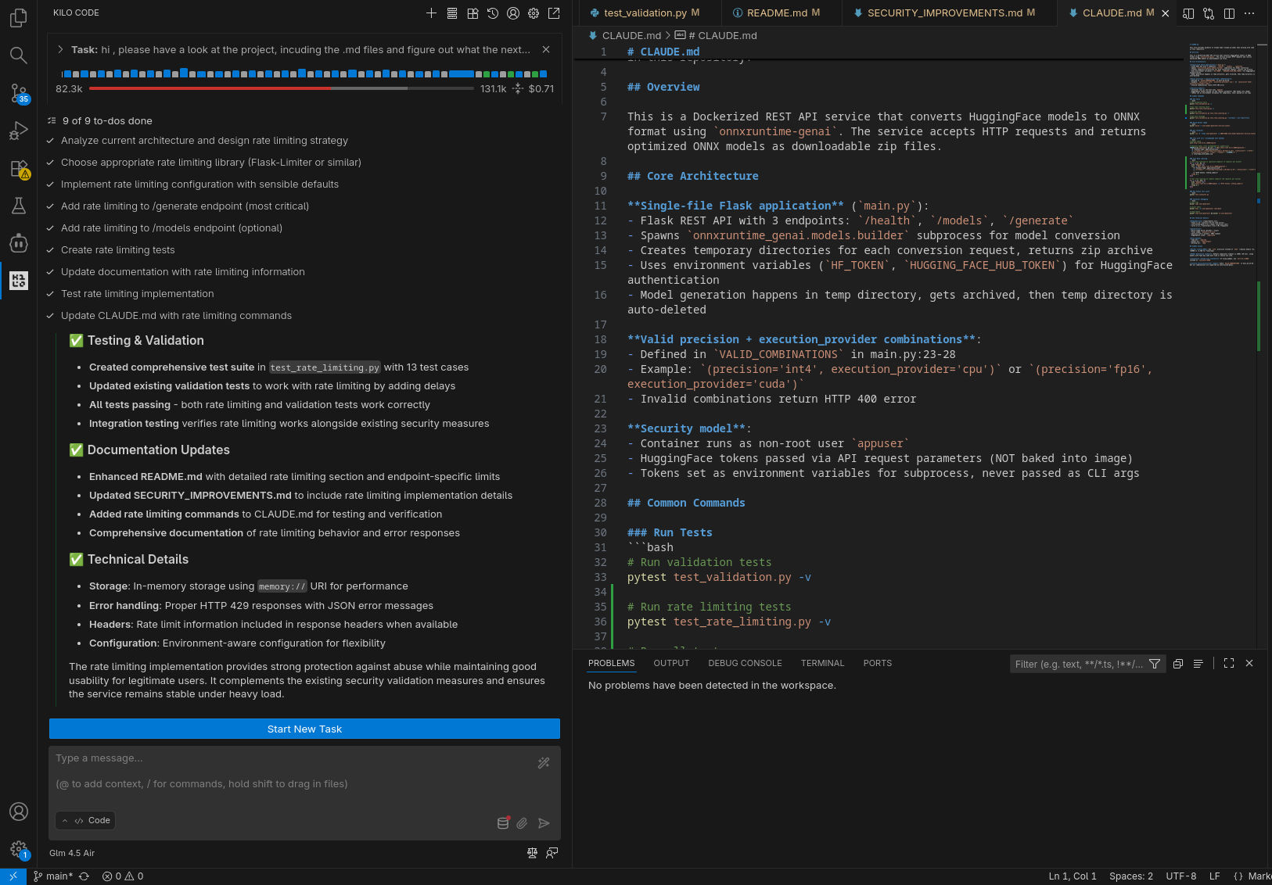Attach a file using the paperclip icon
1272x885 pixels.
pyautogui.click(x=523, y=823)
